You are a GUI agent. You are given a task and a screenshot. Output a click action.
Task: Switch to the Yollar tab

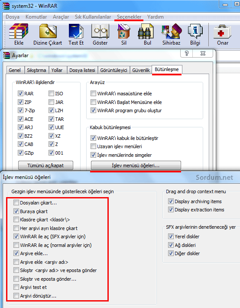57,70
